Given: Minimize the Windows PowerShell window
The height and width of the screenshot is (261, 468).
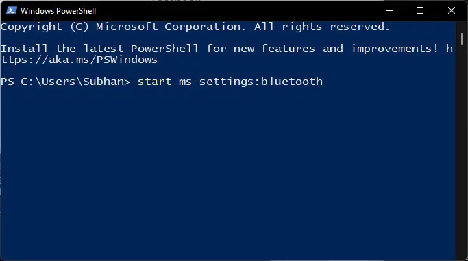Looking at the screenshot, I should click(389, 11).
